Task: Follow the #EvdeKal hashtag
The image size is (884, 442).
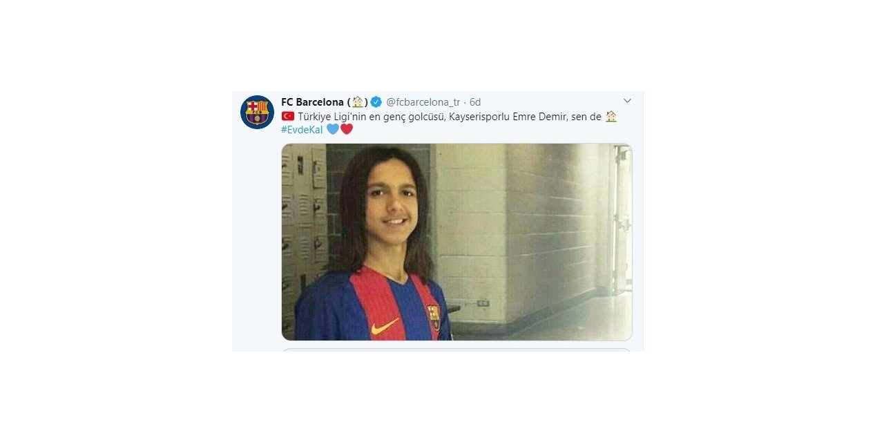Action: tap(302, 129)
